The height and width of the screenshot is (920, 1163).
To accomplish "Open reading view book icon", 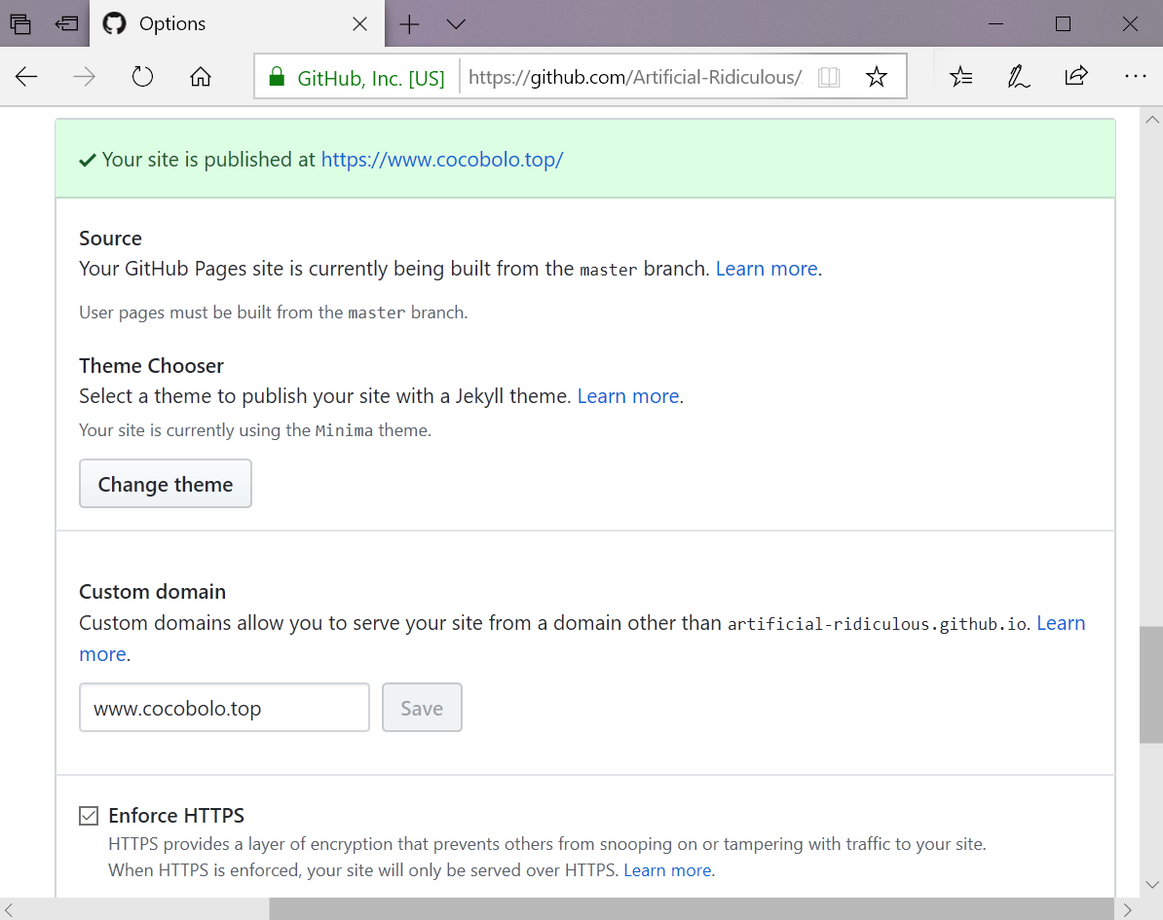I will pos(829,77).
